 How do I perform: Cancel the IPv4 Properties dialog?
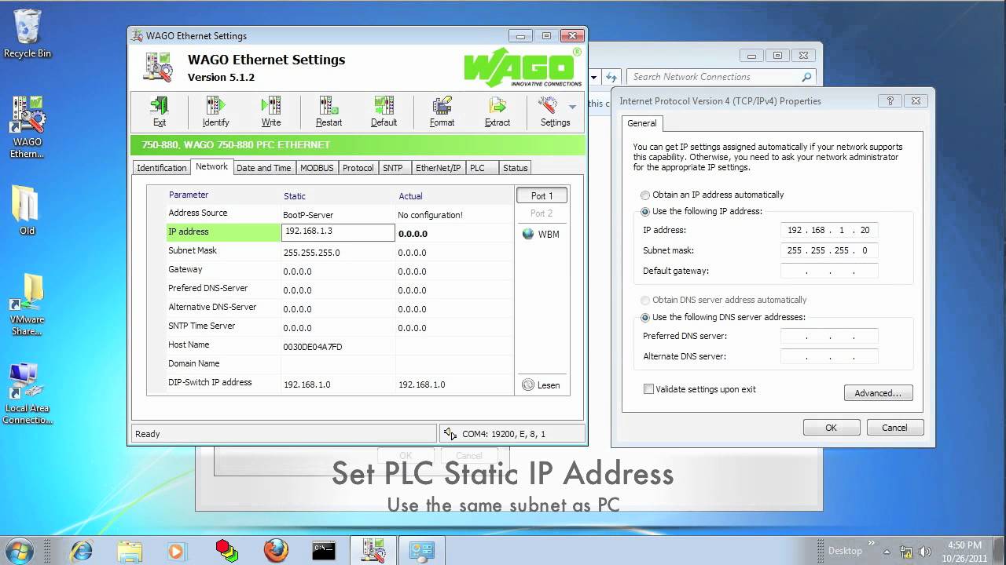(894, 428)
